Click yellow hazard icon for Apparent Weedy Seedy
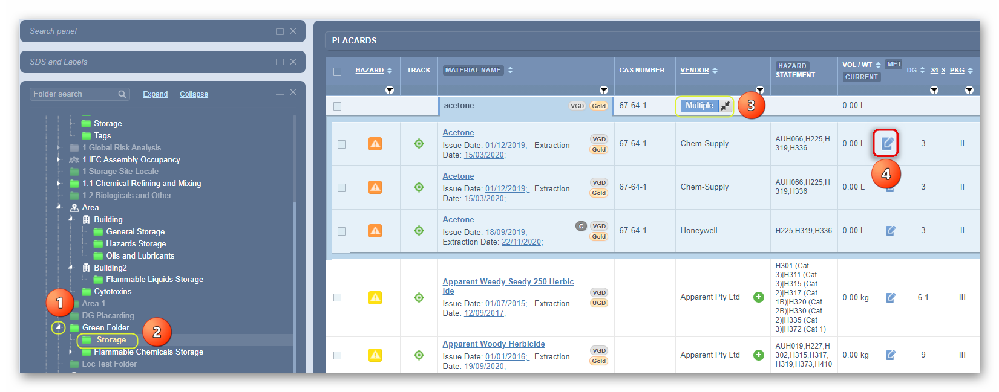This screenshot has height=392, width=999. point(375,297)
